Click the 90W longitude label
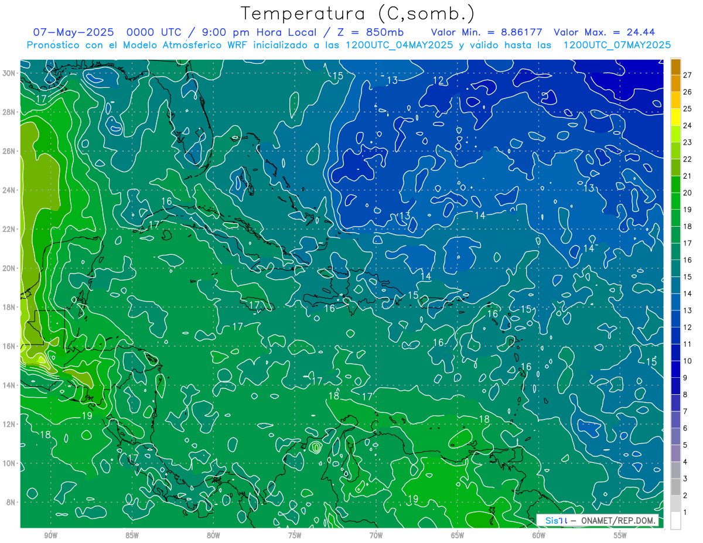This screenshot has height=543, width=703. pos(50,535)
